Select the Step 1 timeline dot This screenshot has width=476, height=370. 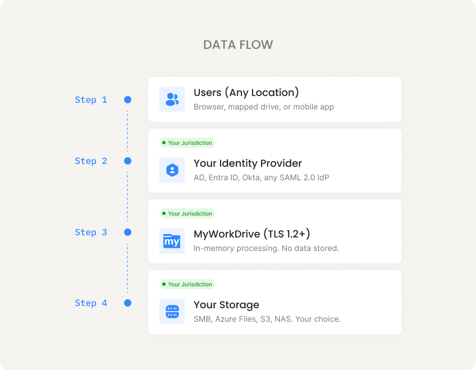pos(128,99)
